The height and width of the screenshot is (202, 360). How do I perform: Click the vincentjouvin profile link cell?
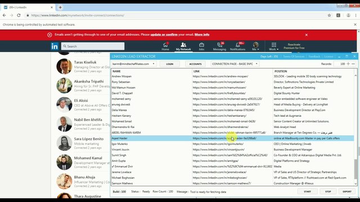click(219, 149)
